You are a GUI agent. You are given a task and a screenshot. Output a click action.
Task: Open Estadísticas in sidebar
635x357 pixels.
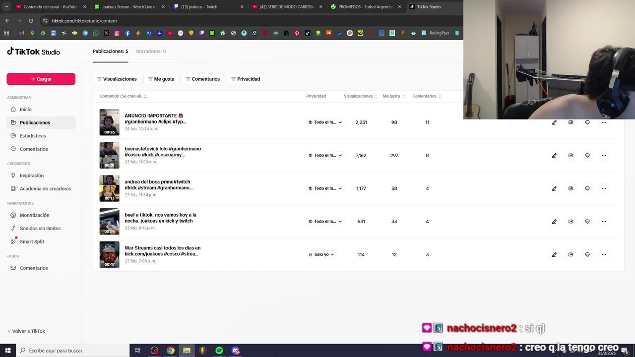41,136
